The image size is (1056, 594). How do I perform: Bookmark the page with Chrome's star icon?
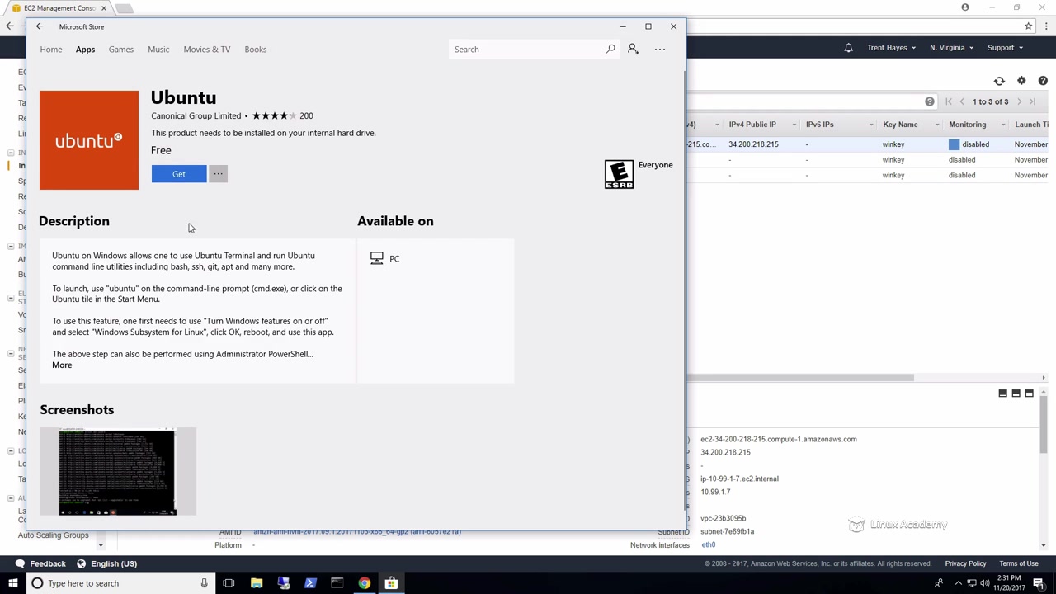point(1028,26)
